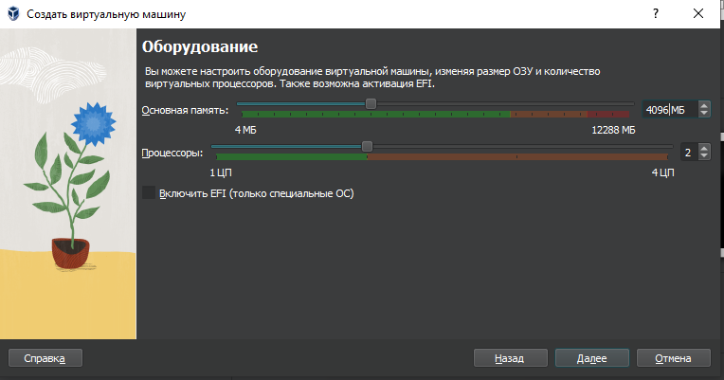
Task: Increase base memory with up arrow
Action: (x=704, y=106)
